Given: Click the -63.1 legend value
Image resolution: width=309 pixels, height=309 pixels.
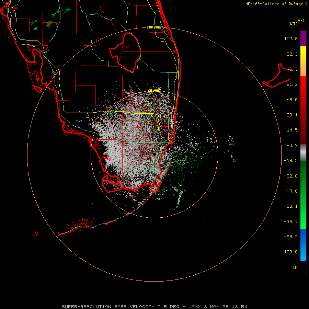Looking at the screenshot, I should click(291, 206).
